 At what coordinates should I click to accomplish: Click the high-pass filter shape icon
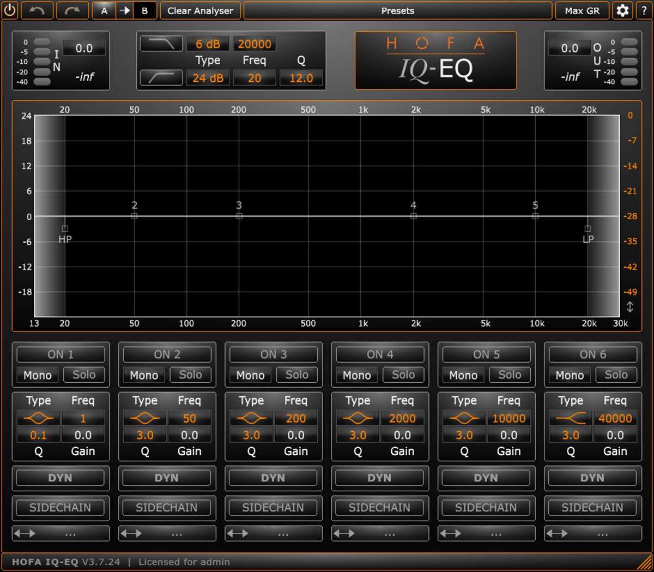[161, 78]
